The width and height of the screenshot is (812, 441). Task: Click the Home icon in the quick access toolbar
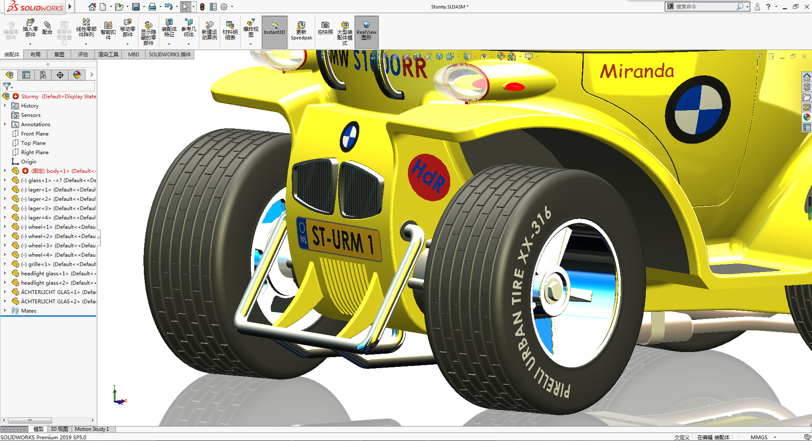click(92, 7)
